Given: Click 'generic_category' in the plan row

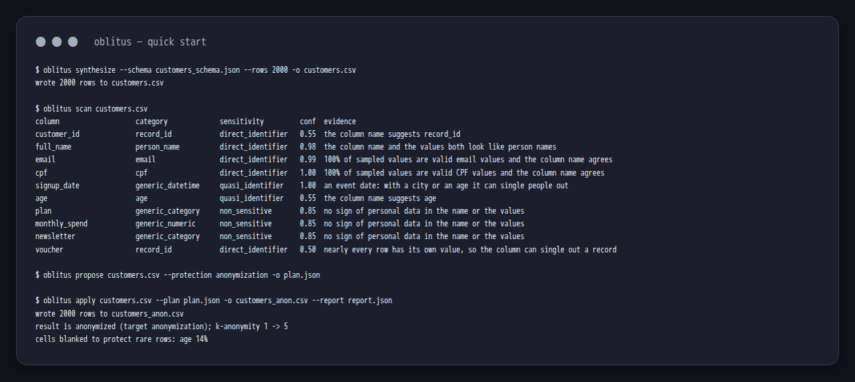Looking at the screenshot, I should 168,211.
